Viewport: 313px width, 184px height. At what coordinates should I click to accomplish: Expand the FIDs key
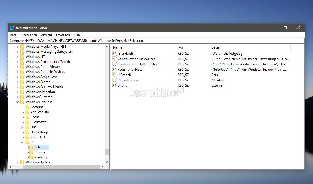point(22,127)
